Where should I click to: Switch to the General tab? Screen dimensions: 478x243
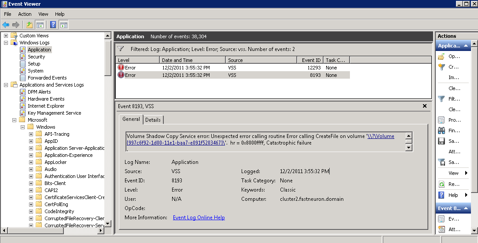tap(131, 119)
